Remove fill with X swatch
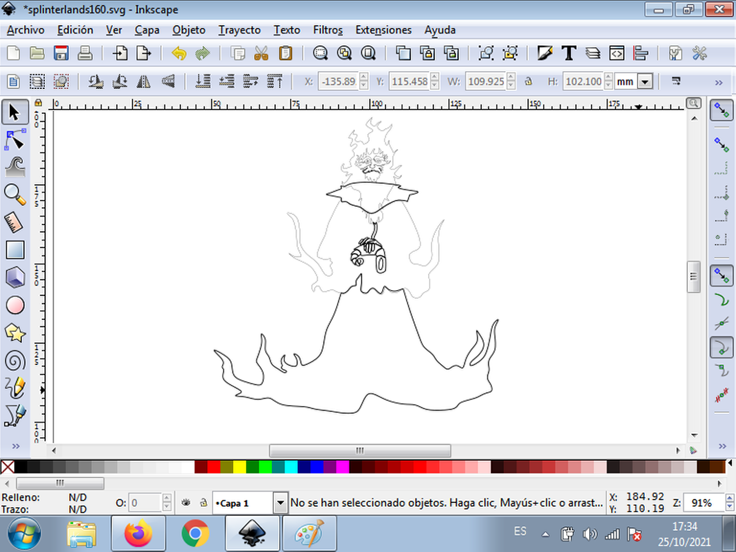 tap(8, 467)
